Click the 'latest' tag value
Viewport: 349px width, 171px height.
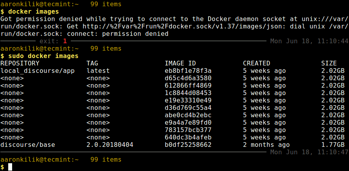point(98,71)
